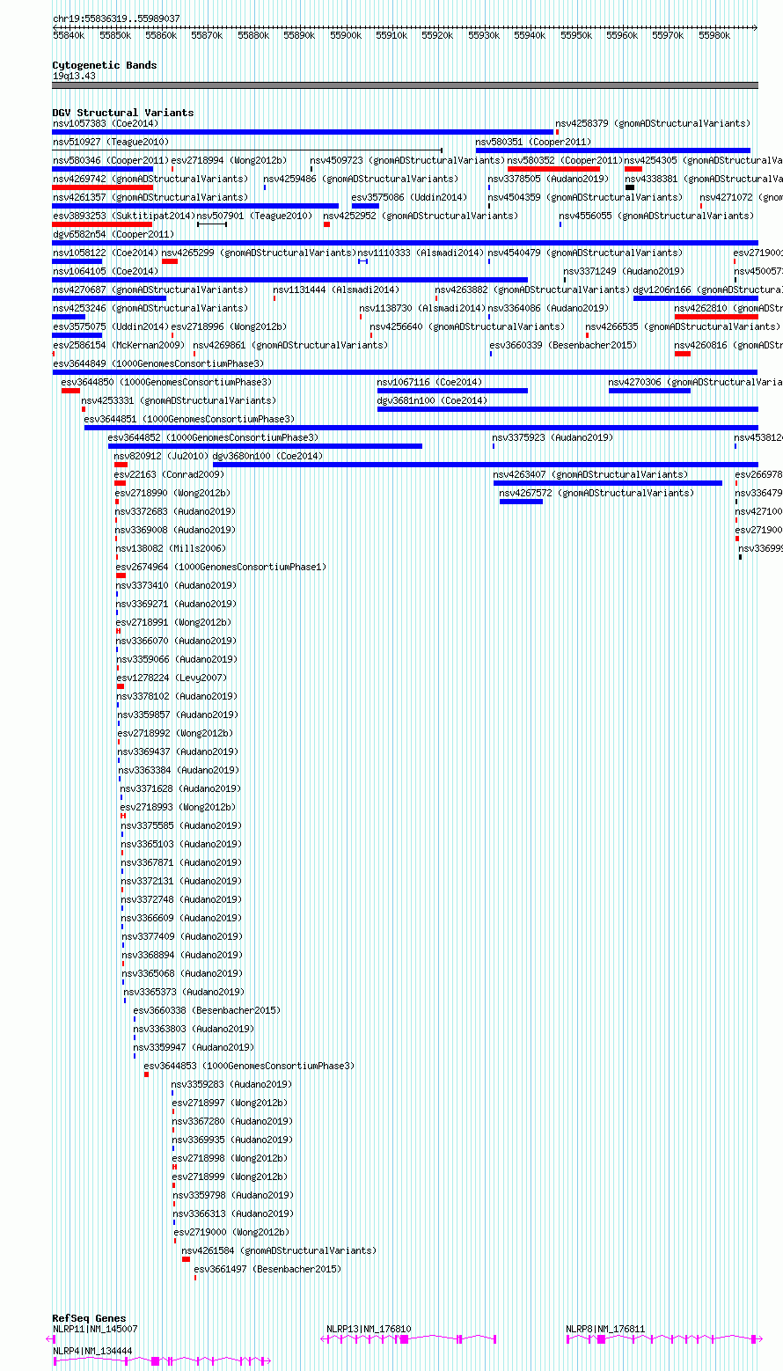This screenshot has width=783, height=1371.
Task: Click nsv3371249 (Audano2019) label
Action: [x=624, y=271]
